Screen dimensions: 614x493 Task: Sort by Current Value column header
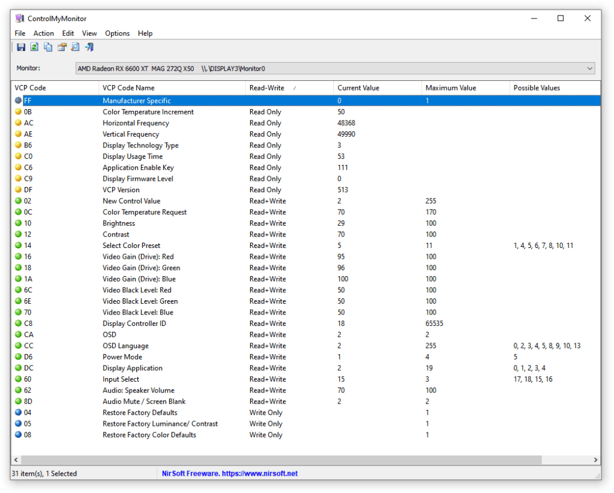pos(378,88)
